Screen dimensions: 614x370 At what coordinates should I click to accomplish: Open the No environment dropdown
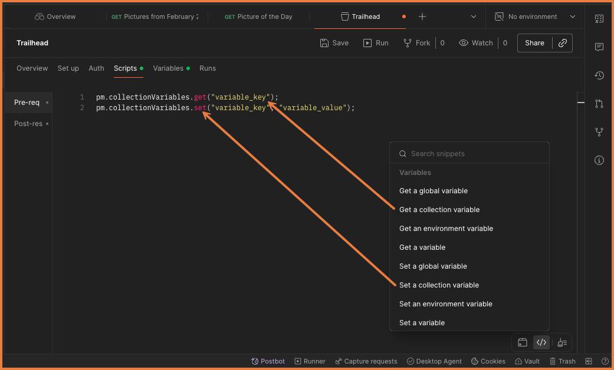pyautogui.click(x=536, y=16)
